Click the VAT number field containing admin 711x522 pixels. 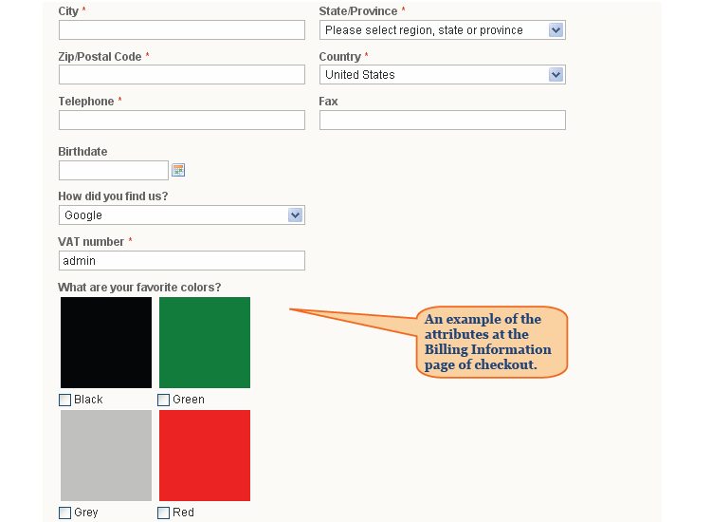(181, 261)
